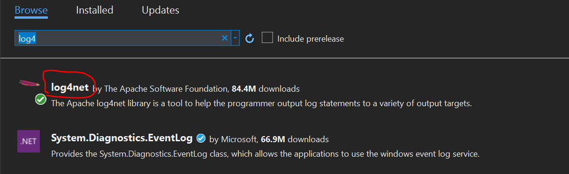Click the EventLog package description text
The width and height of the screenshot is (569, 174).
click(x=265, y=153)
